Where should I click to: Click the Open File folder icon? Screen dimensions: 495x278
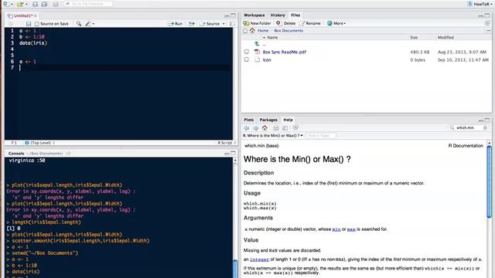click(20, 4)
